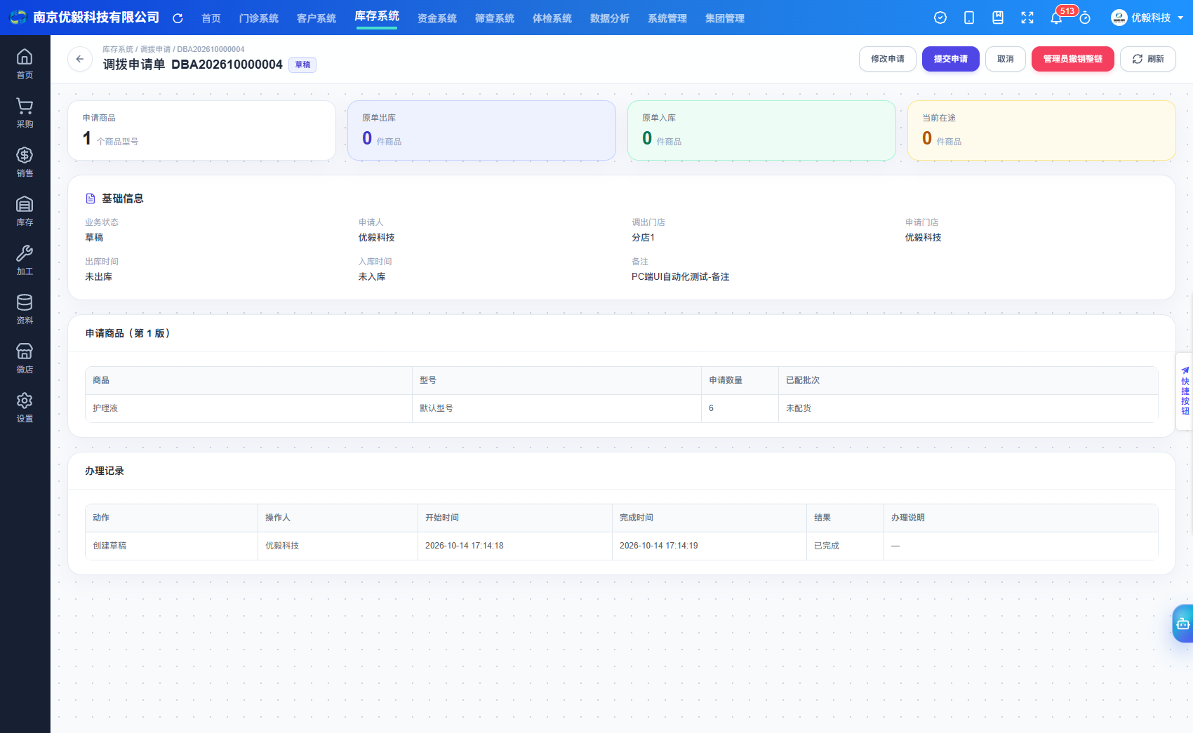Open 设置 in the left sidebar
This screenshot has width=1193, height=733.
[25, 407]
